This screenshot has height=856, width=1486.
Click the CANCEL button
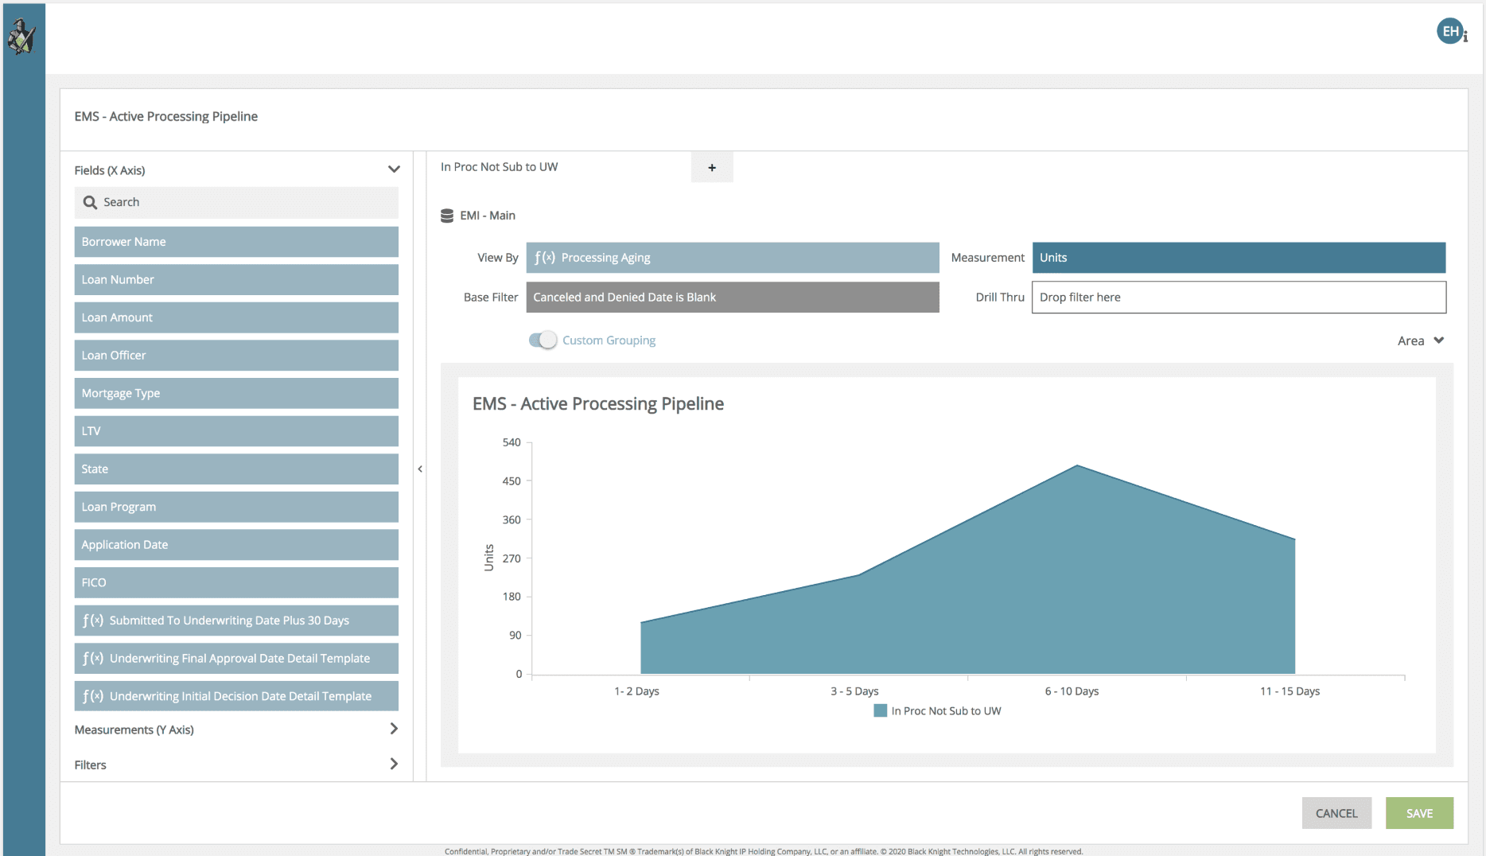[x=1336, y=813]
